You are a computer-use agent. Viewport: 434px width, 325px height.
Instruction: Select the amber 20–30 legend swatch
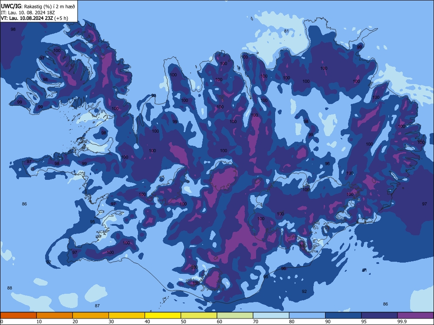point(91,315)
